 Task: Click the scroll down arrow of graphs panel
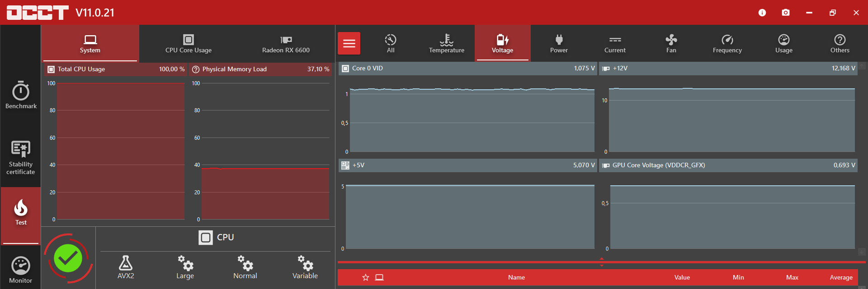point(862,251)
